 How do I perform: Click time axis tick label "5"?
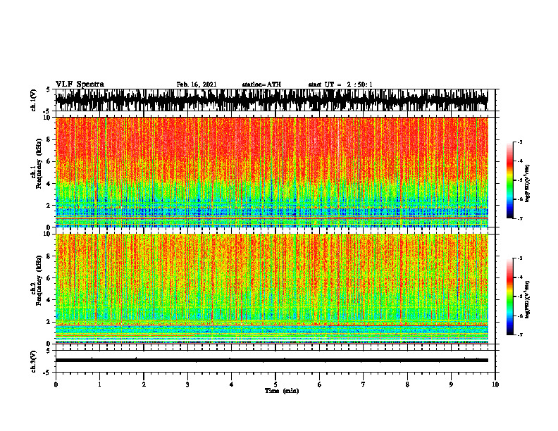[275, 385]
